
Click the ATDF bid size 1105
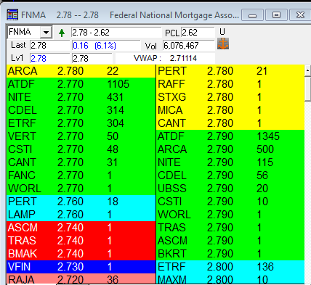point(118,84)
